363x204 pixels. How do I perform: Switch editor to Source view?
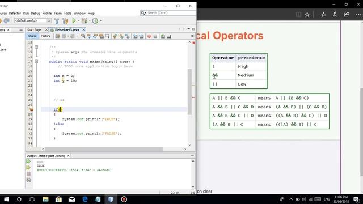[x=32, y=36]
